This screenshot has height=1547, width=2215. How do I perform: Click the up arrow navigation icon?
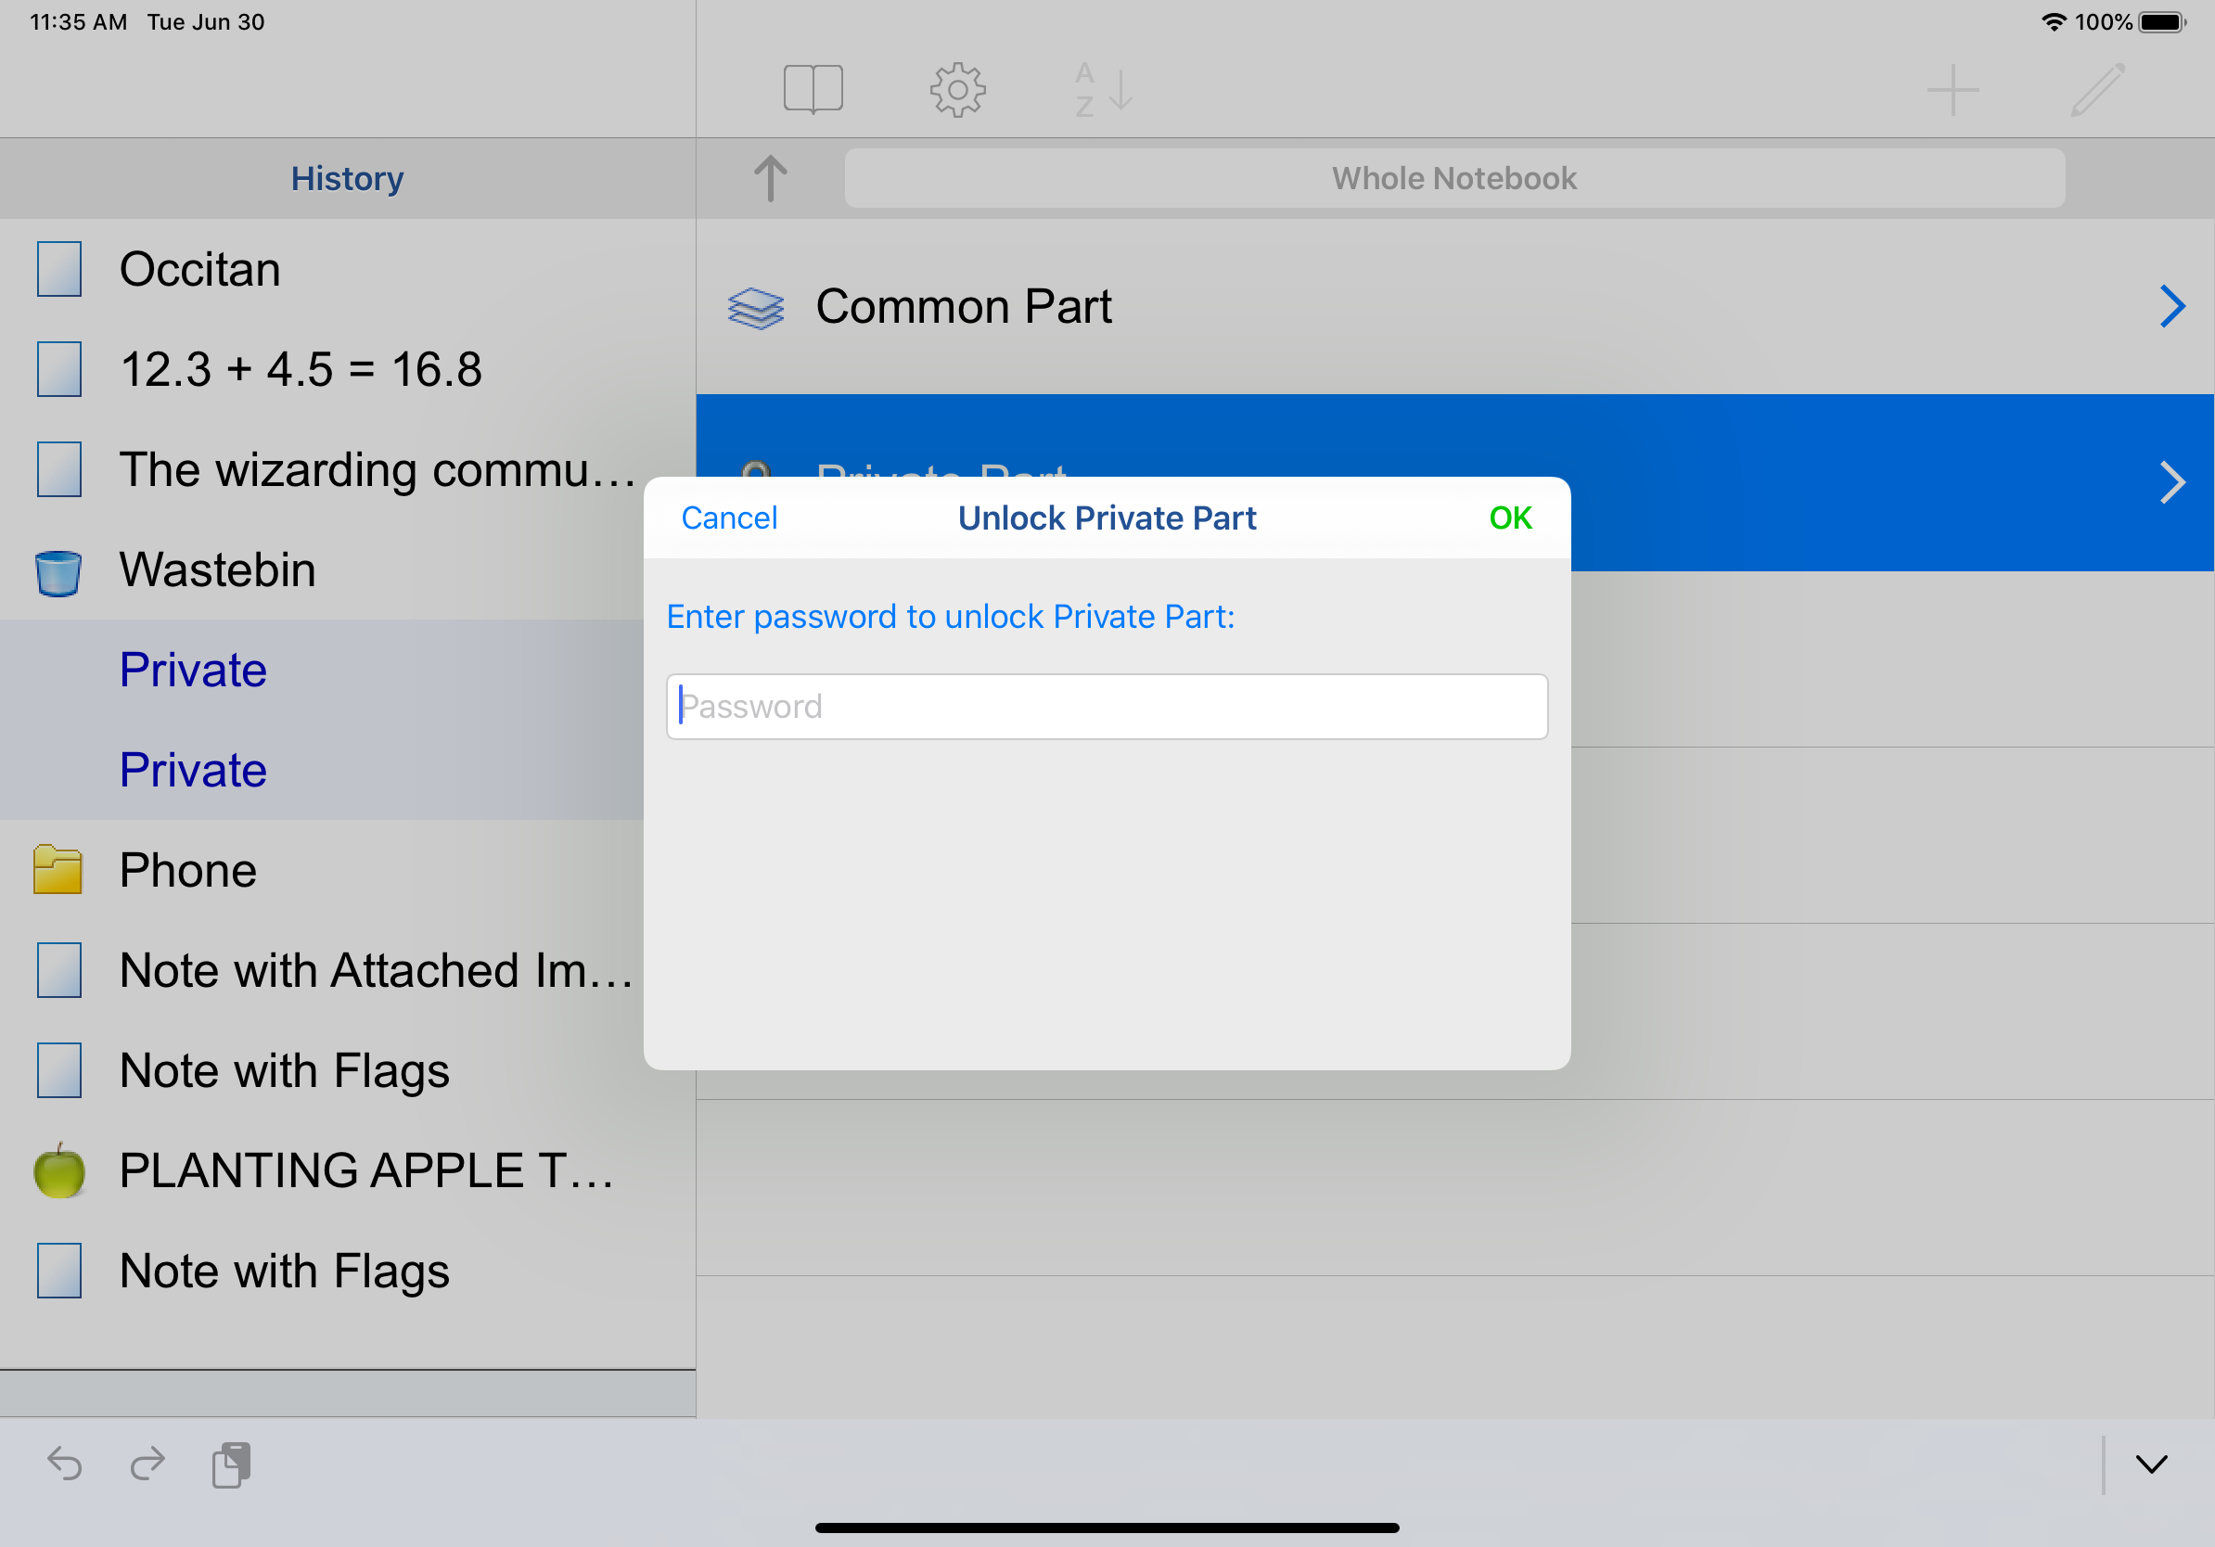[770, 178]
